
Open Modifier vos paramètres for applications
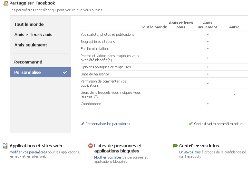click(28, 152)
